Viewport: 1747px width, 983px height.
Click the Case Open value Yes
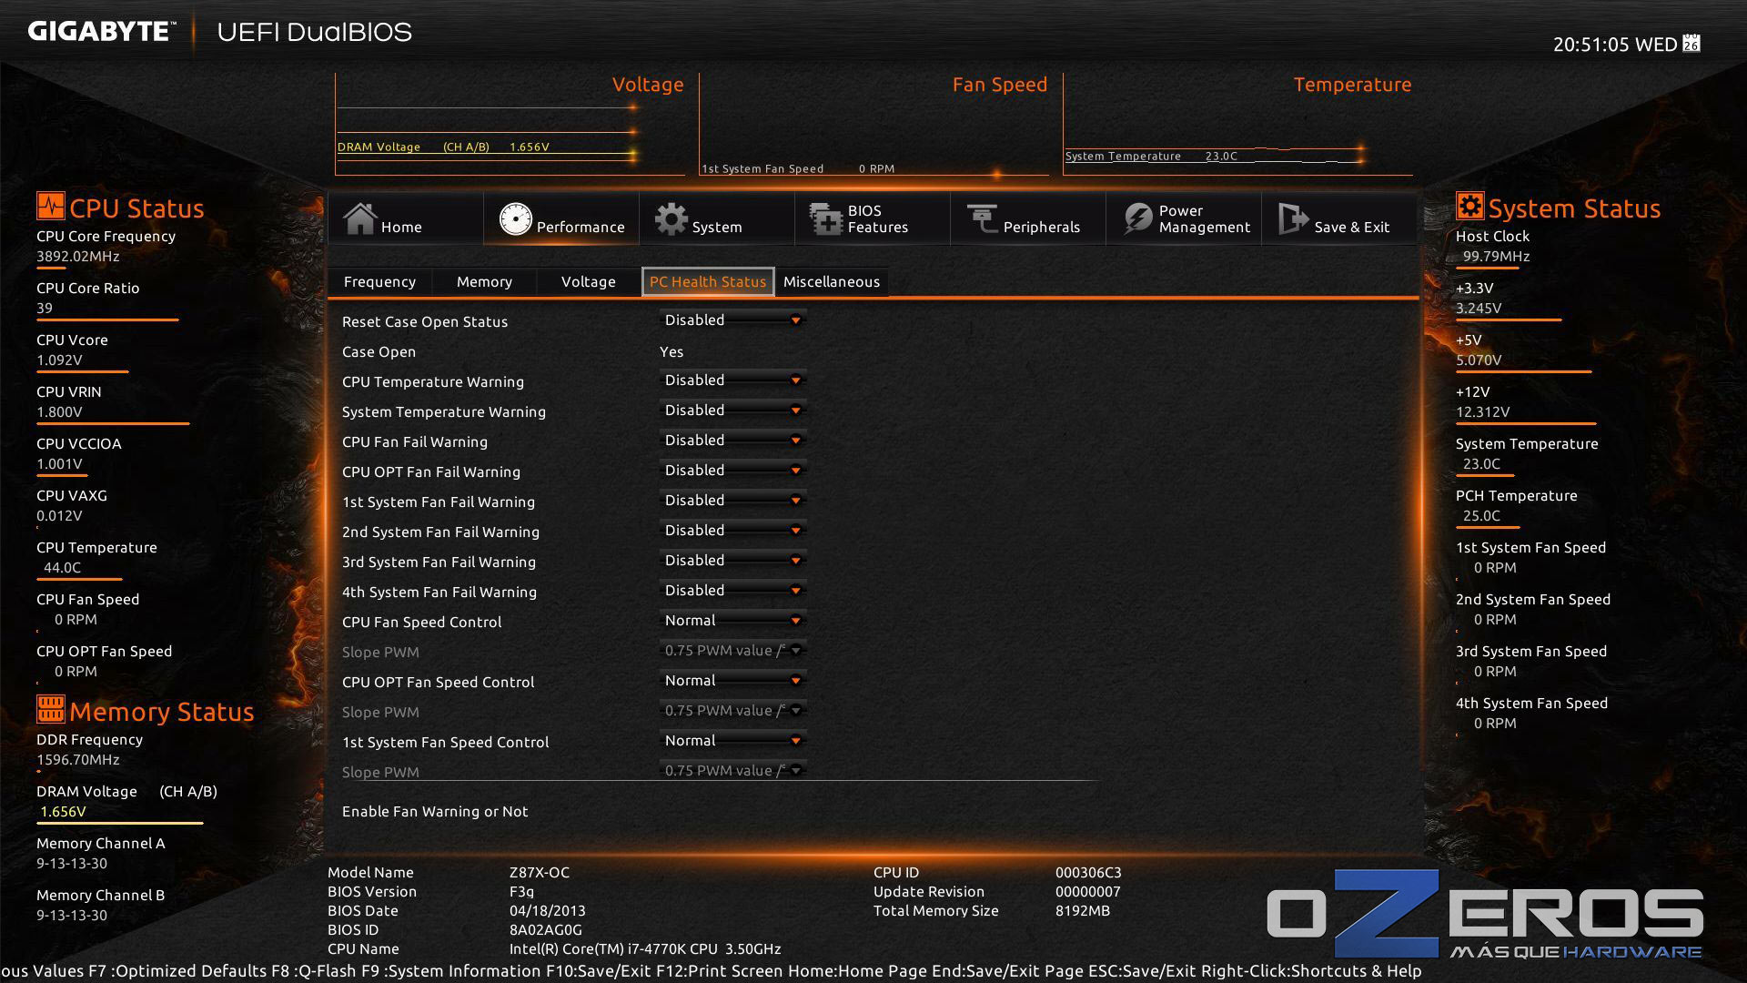click(x=672, y=352)
